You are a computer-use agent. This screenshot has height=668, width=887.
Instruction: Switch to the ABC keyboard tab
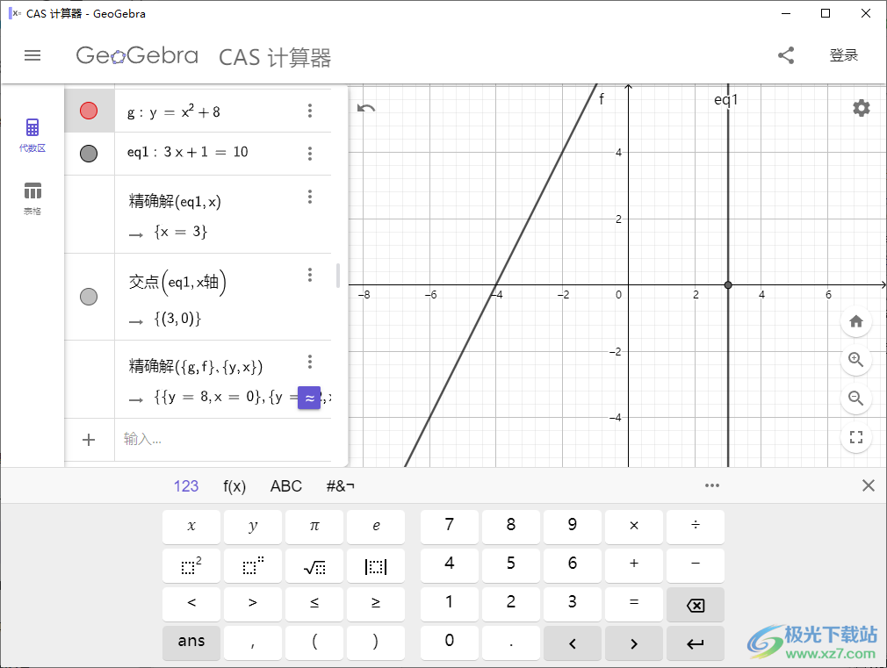click(285, 485)
